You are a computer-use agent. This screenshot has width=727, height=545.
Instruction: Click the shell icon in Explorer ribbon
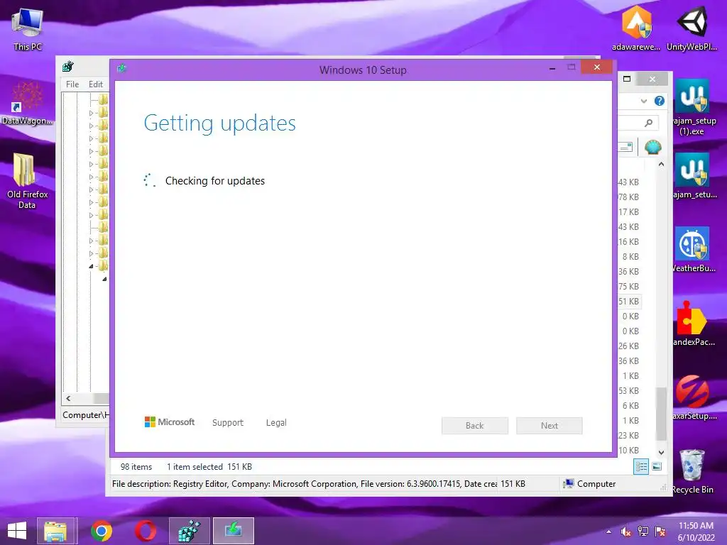(653, 148)
